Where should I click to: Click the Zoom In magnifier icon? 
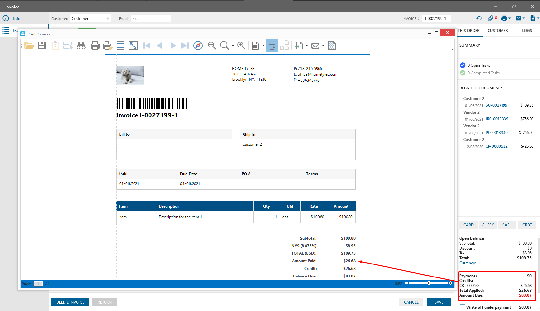(x=241, y=46)
